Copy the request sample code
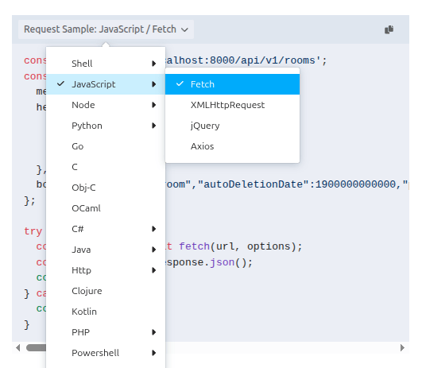The width and height of the screenshot is (422, 368). pos(389,29)
